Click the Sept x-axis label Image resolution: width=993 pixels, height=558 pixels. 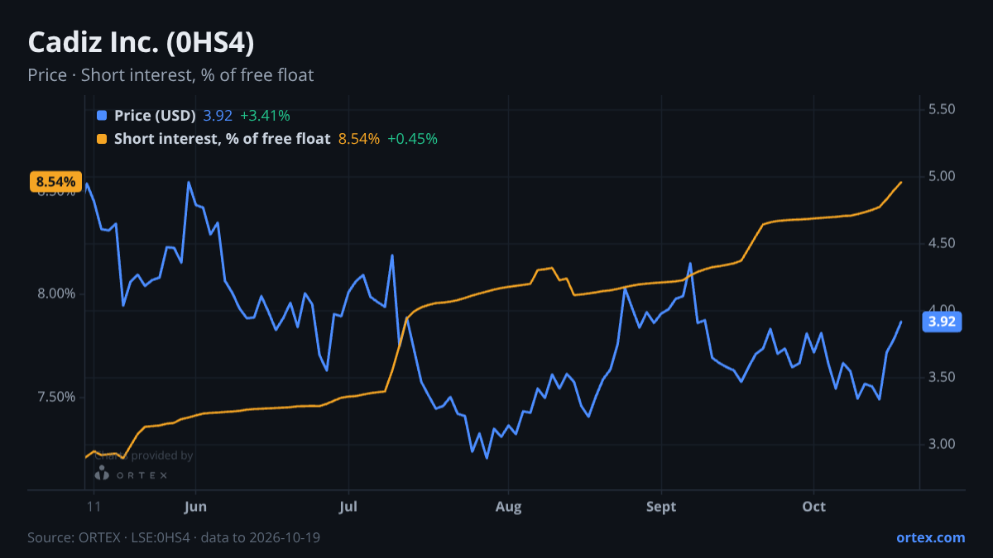click(x=661, y=507)
